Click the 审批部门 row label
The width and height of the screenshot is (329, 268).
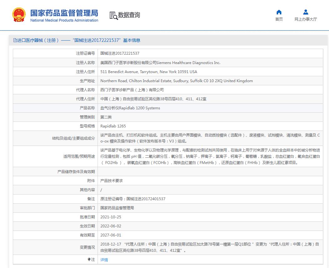(87, 208)
